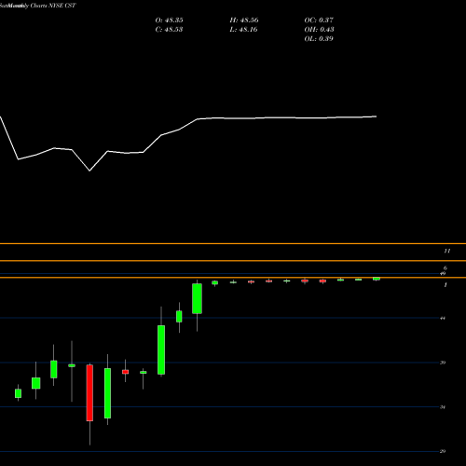Click the price axis label 49
This screenshot has width=466, height=466.
click(x=443, y=274)
